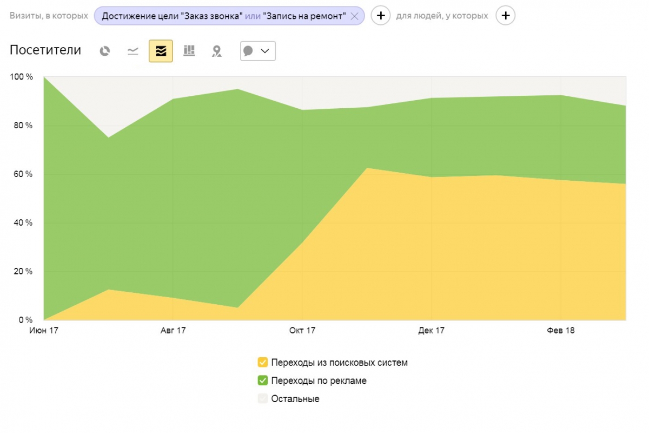
Task: Click the "Окт 17" axis label
Action: point(302,330)
